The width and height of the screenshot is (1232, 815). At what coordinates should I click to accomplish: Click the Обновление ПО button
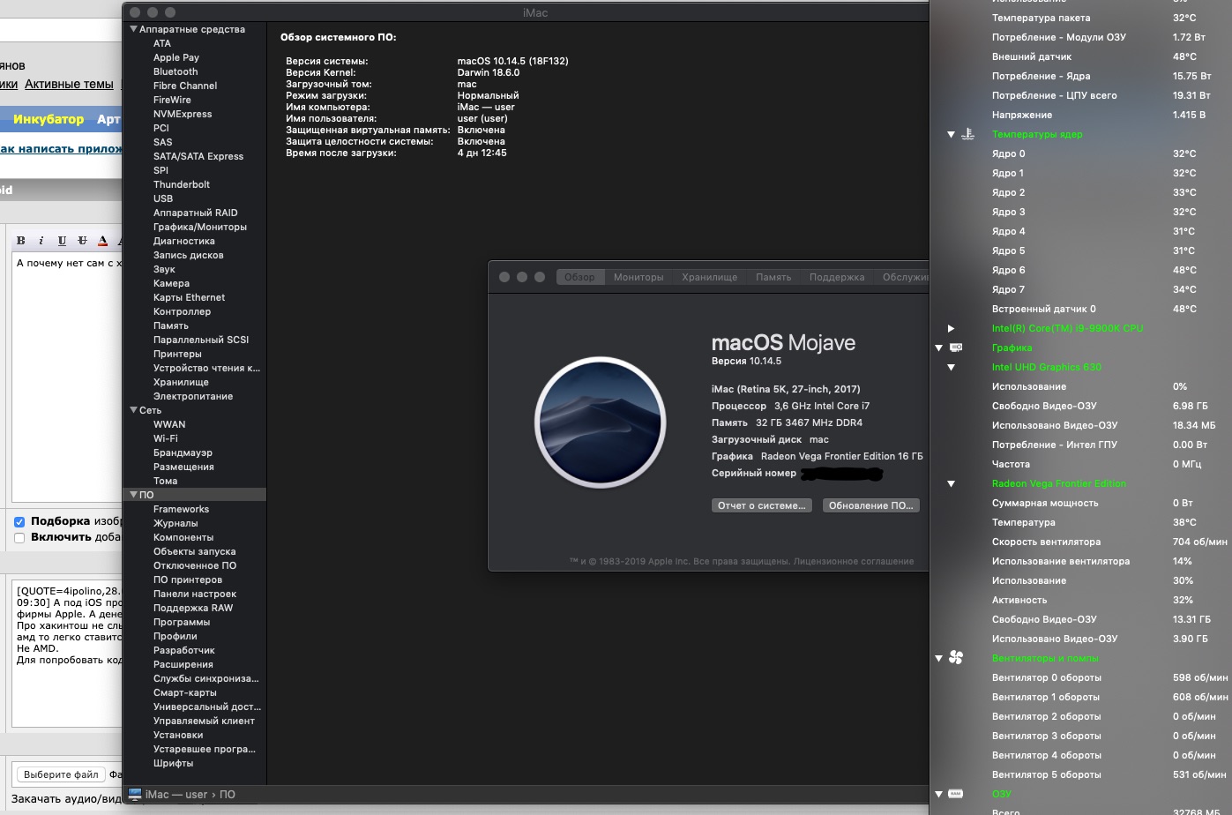point(871,505)
